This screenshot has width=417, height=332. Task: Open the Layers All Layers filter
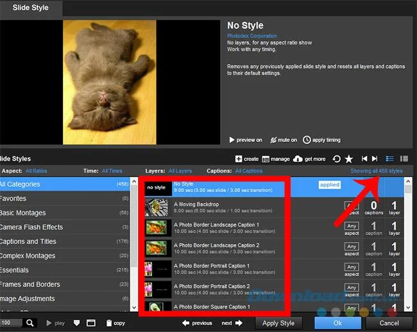tap(180, 171)
